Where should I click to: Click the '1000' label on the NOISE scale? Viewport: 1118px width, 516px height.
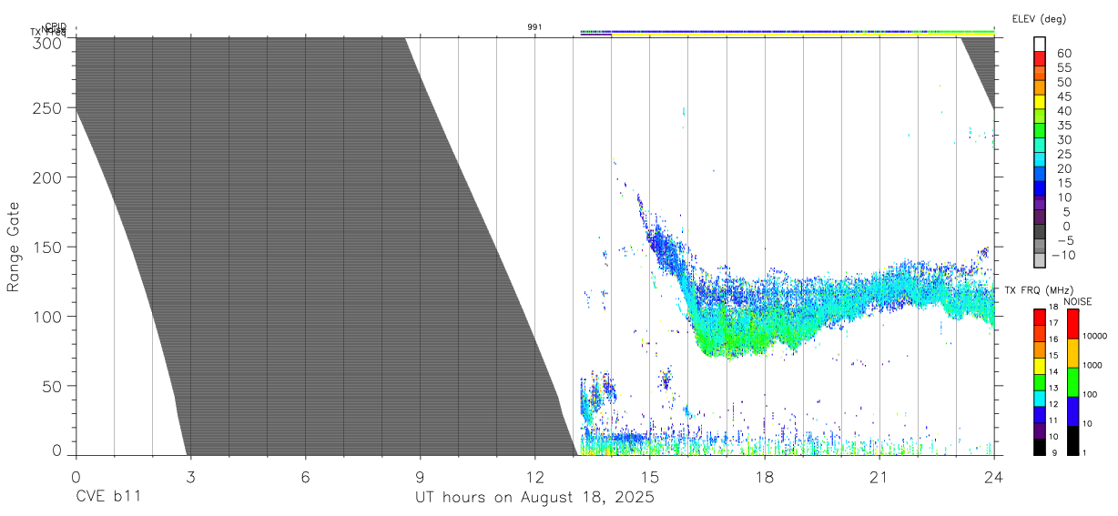[1091, 365]
